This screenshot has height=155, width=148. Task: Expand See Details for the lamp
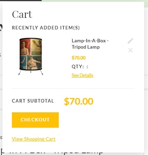(83, 75)
